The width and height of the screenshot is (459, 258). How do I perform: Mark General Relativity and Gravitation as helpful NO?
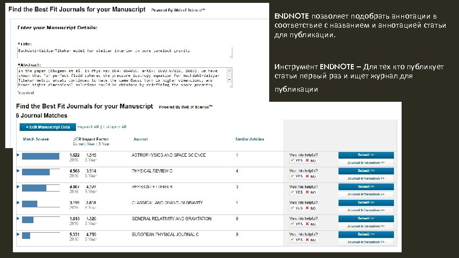(311, 224)
